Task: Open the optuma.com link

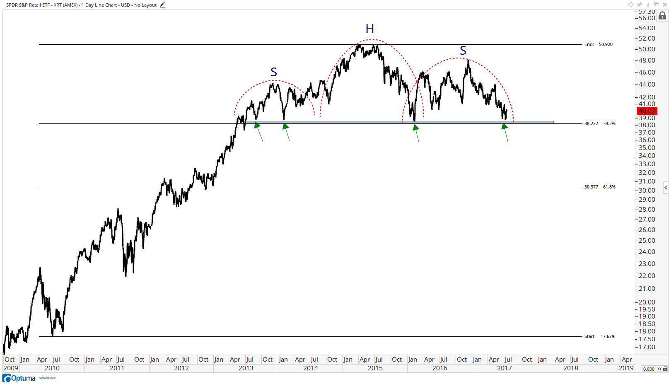Action: pos(47,377)
